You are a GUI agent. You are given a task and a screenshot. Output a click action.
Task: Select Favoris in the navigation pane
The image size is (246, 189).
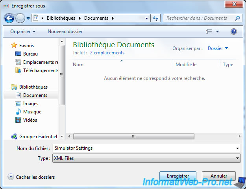[26, 46]
